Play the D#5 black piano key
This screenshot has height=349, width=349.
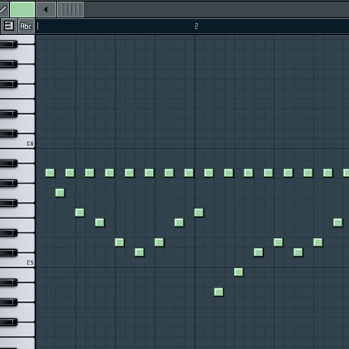click(8, 232)
